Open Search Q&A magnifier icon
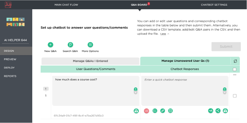The width and height of the screenshot is (247, 123). click(x=70, y=45)
